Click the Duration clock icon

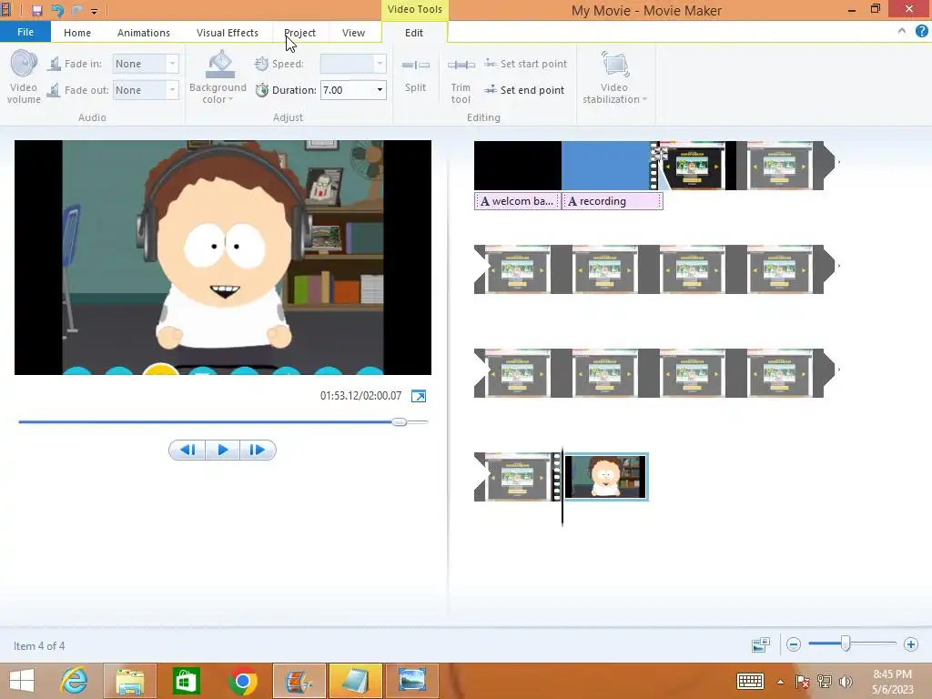tap(261, 90)
